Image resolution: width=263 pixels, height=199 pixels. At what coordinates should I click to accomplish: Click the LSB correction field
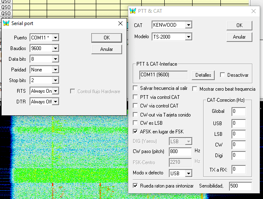(x=239, y=134)
